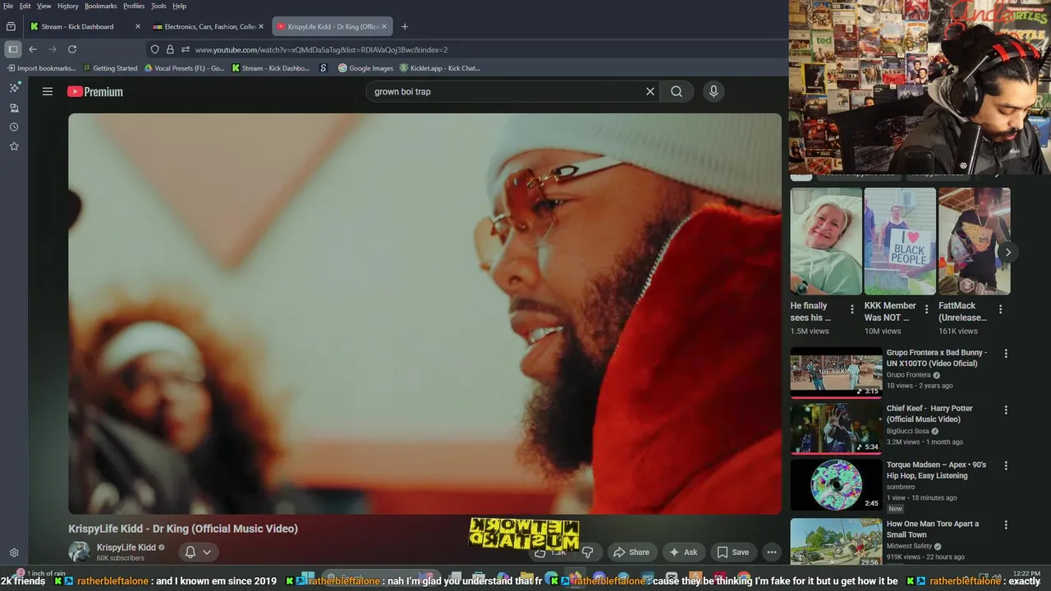The height and width of the screenshot is (591, 1051).
Task: Open the Help menu
Action: 179,6
